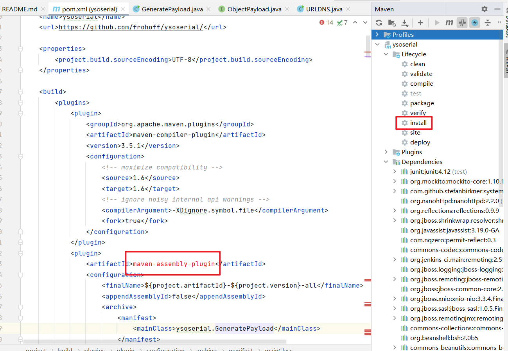This screenshot has height=351, width=508.
Task: Collapse the ysoserial project node
Action: click(x=377, y=44)
